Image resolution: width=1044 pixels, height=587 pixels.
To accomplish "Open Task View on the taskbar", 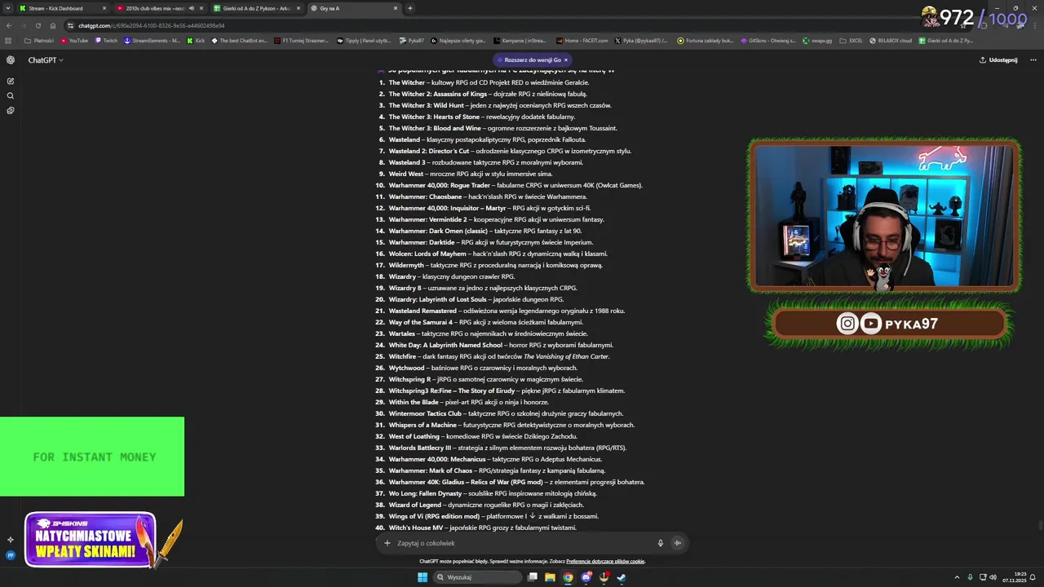I will (x=533, y=577).
